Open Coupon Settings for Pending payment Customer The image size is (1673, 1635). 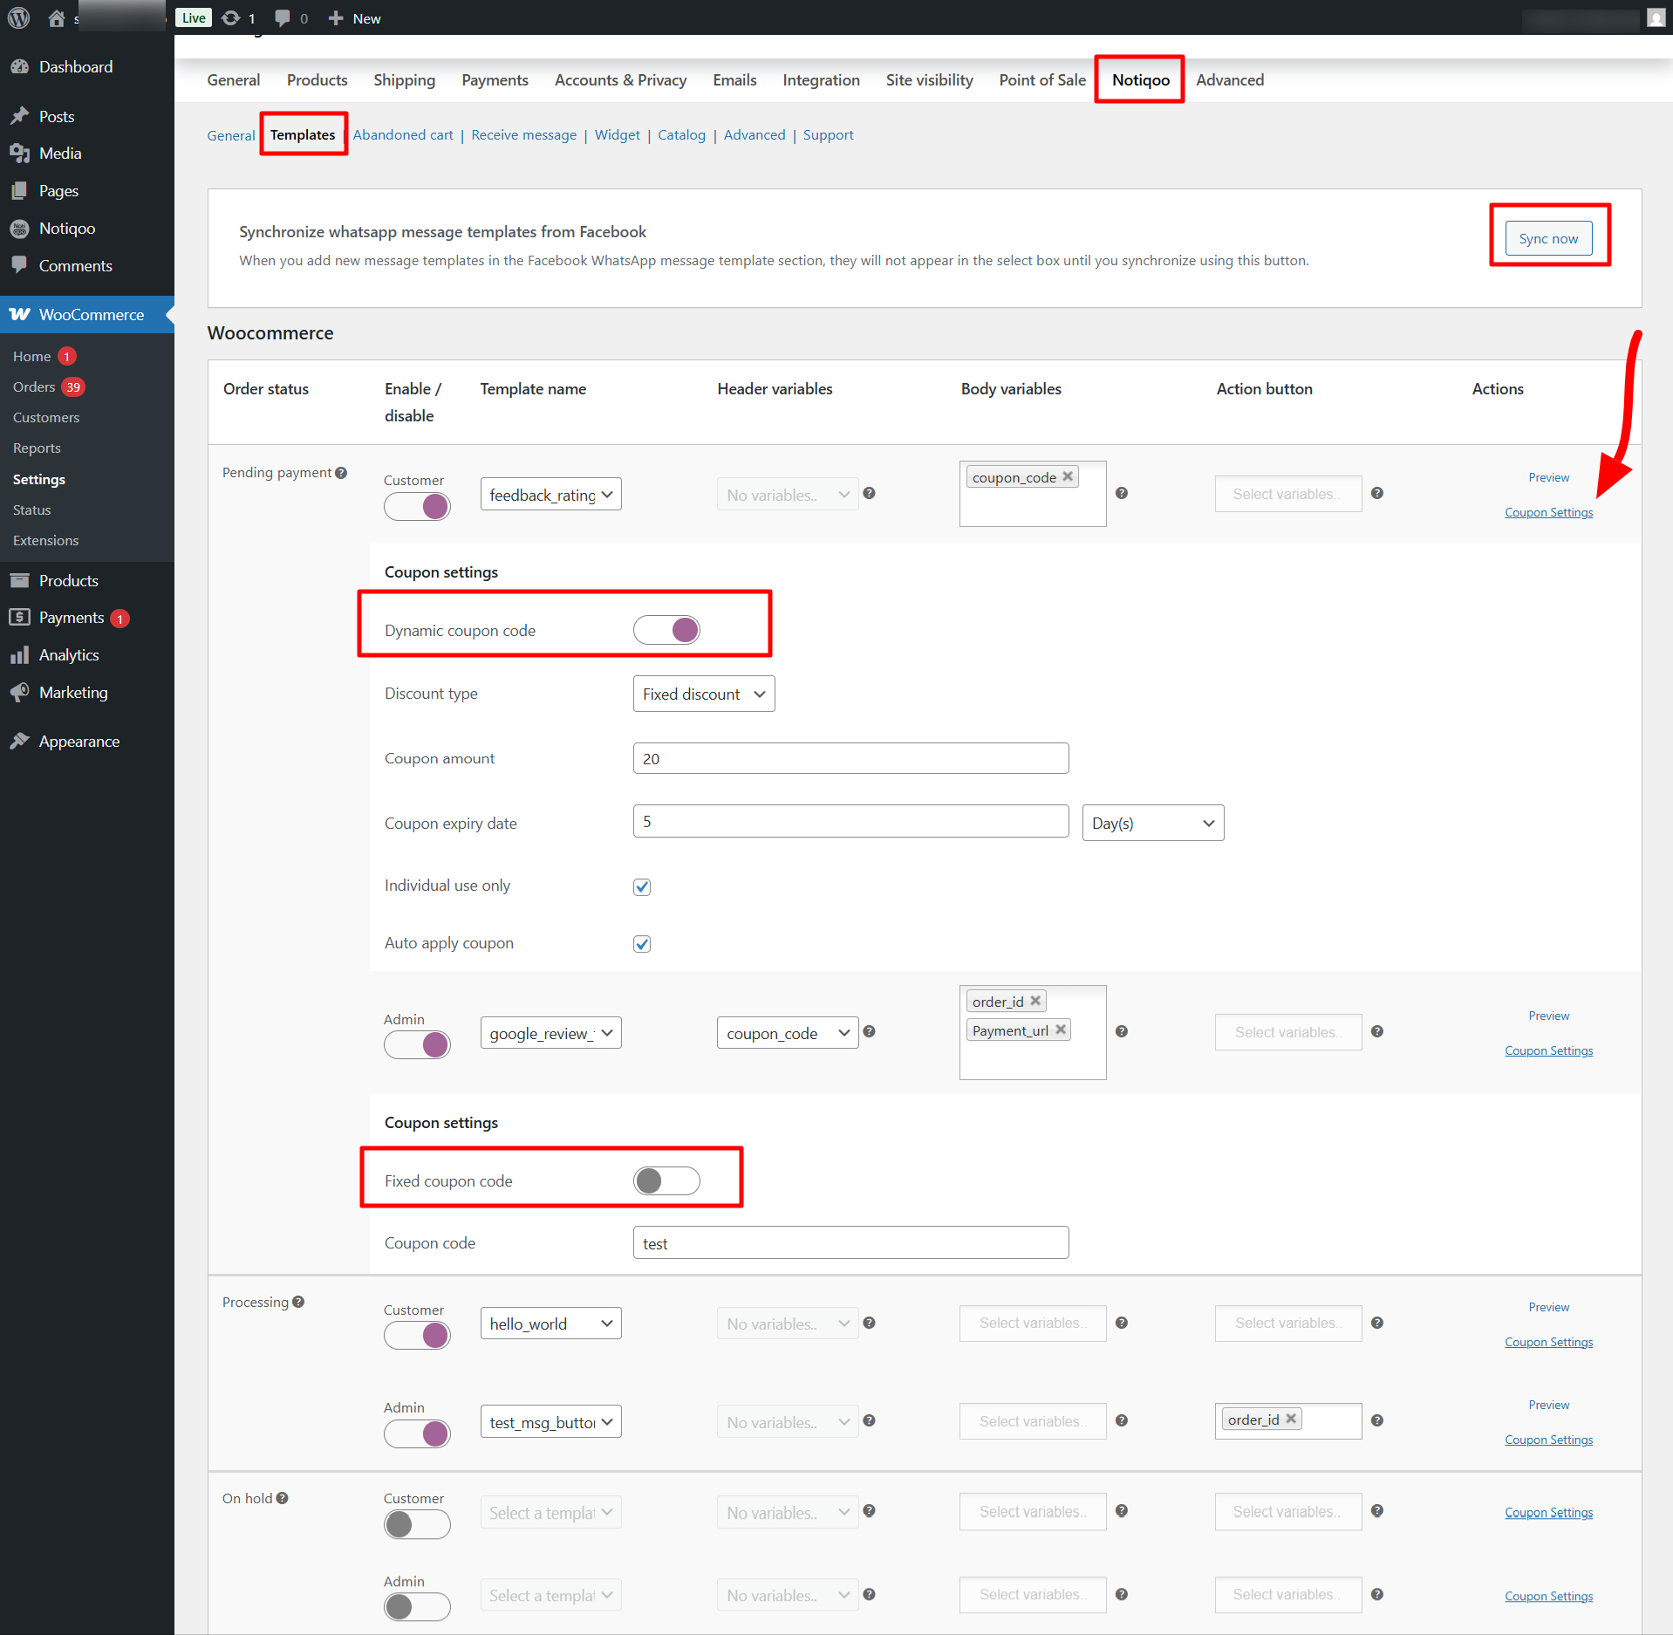point(1548,512)
